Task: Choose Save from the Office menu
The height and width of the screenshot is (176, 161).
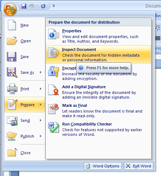Action: coord(25,57)
